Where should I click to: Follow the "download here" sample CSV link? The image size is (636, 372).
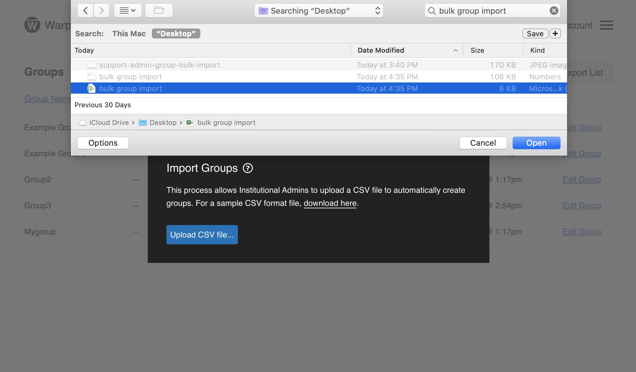pyautogui.click(x=330, y=203)
